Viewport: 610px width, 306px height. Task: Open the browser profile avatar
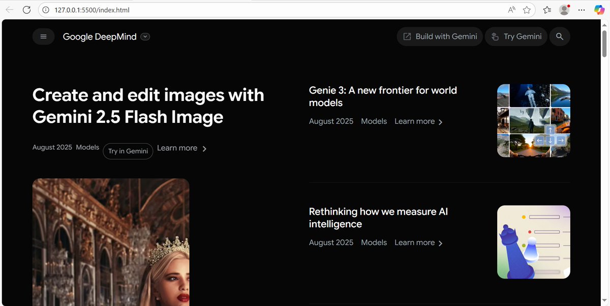(x=564, y=10)
